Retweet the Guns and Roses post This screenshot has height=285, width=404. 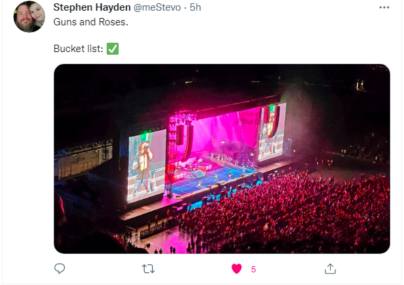pos(149,268)
